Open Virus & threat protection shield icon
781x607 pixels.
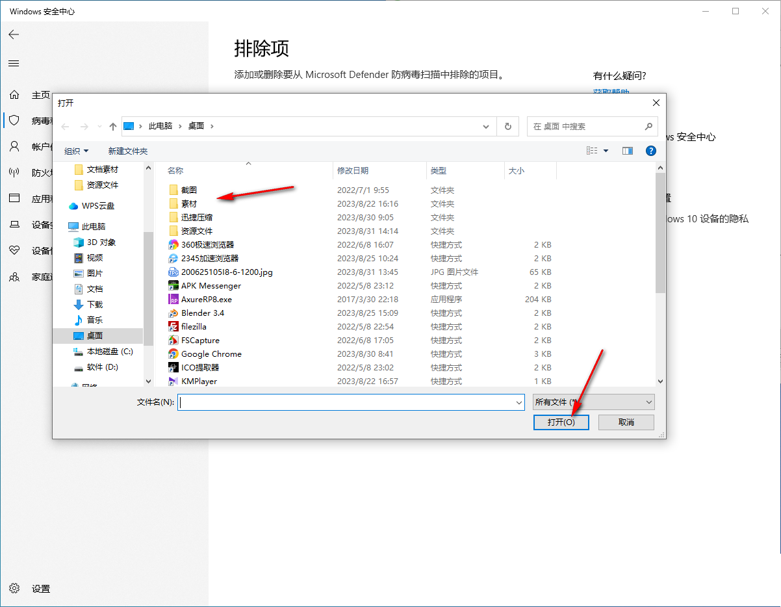click(x=14, y=120)
